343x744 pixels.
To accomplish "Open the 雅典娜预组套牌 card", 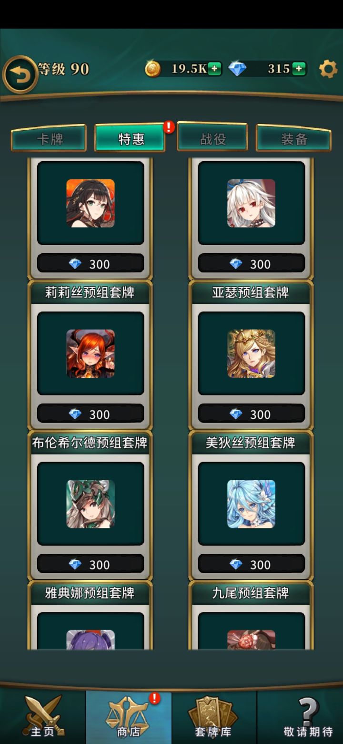I will pos(90,615).
